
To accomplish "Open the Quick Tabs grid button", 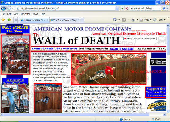I will point(15,20).
